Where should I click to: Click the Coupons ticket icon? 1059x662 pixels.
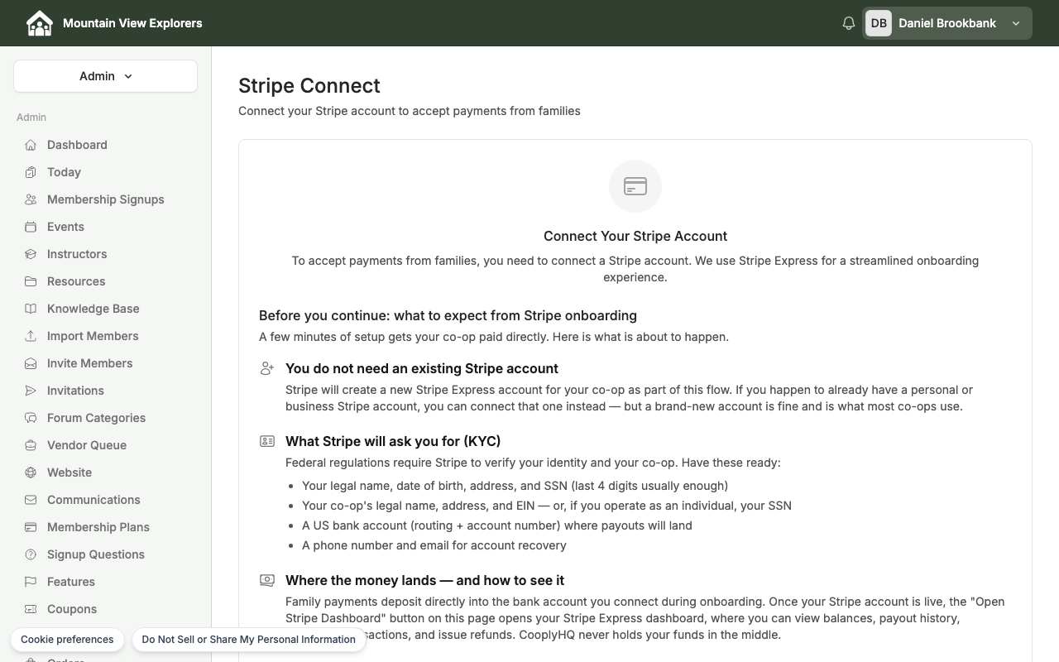31,609
